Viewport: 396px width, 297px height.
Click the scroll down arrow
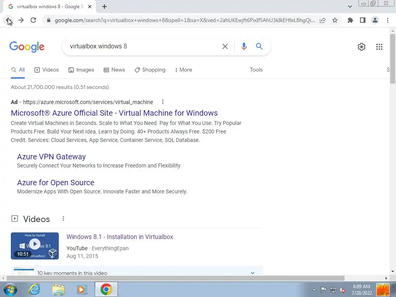[x=393, y=271]
